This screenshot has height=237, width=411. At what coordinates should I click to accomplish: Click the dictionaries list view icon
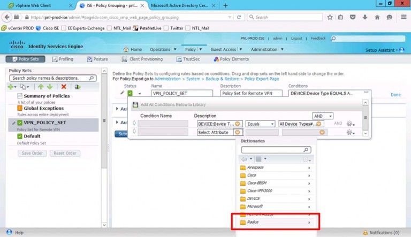[x=258, y=159]
